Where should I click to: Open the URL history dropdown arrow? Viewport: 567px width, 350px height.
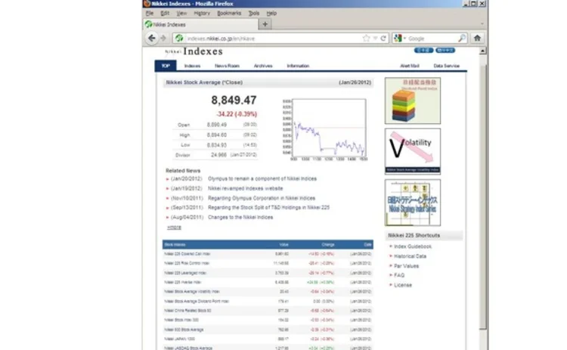[375, 38]
